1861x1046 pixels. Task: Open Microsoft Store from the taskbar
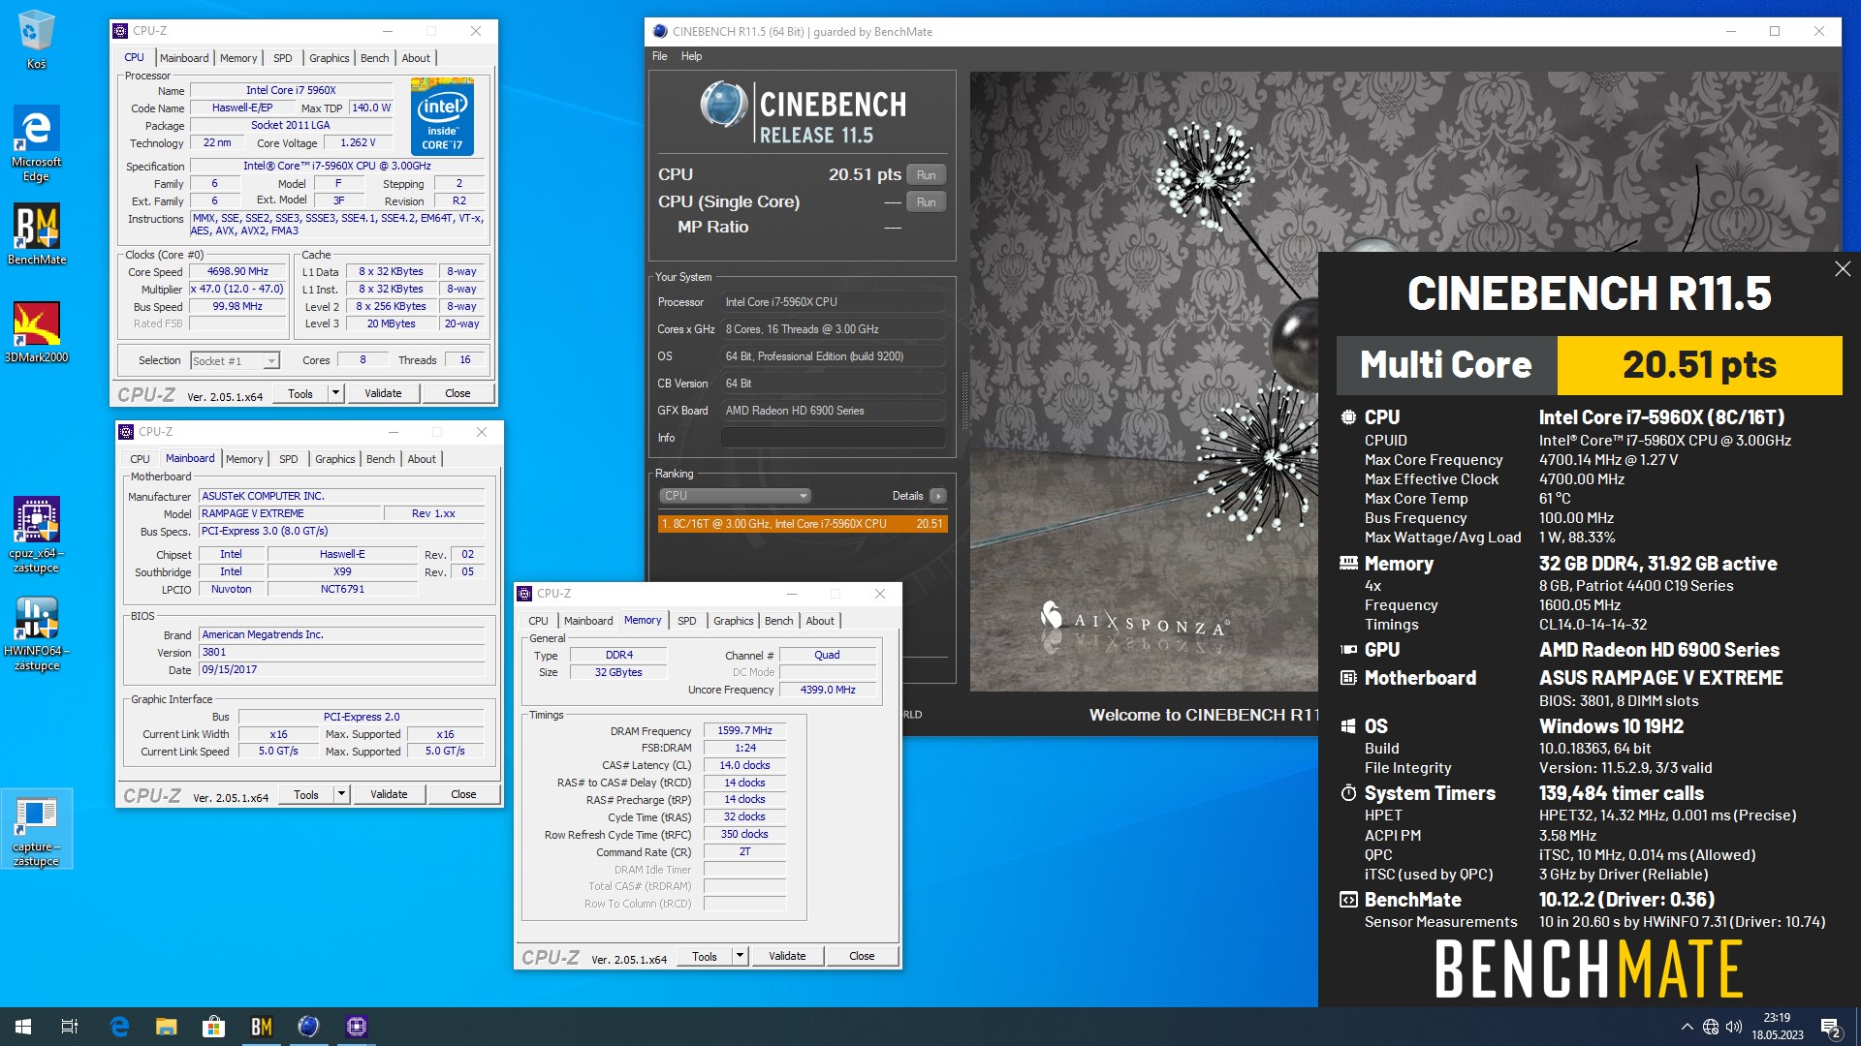coord(213,1027)
